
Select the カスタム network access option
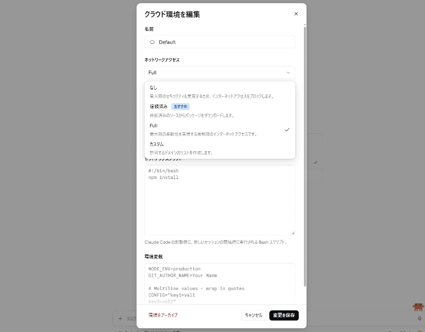pyautogui.click(x=220, y=148)
